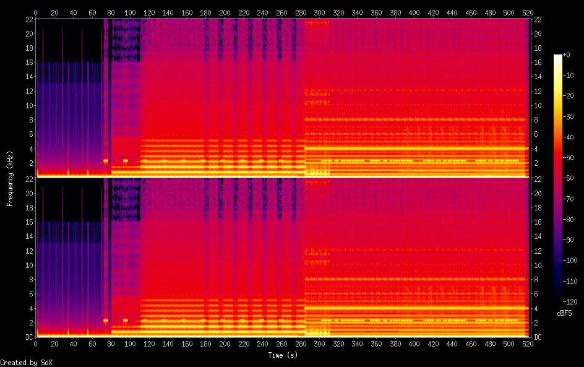Click the -120 label on the dBFS scale
The width and height of the screenshot is (584, 367).
[572, 301]
